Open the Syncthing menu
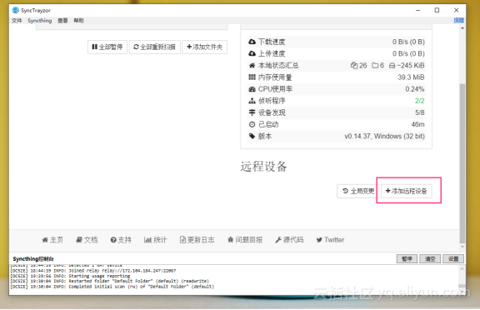Viewport: 480px width, 310px height. (x=40, y=21)
